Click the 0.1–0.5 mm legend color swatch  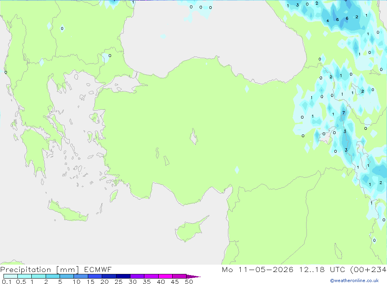(x=10, y=276)
